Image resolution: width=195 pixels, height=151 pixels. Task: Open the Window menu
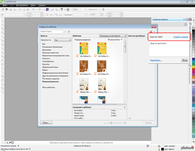tap(33, 5)
